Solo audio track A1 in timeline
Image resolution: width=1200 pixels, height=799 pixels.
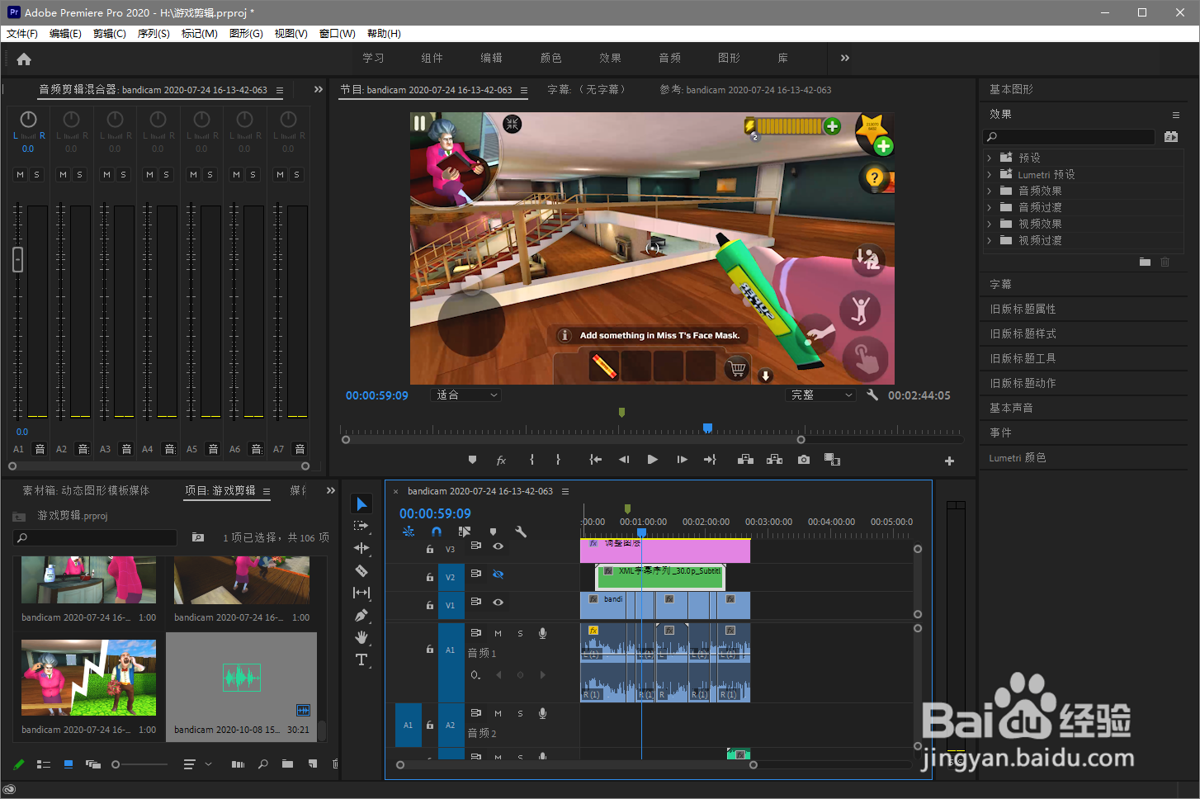(x=520, y=633)
